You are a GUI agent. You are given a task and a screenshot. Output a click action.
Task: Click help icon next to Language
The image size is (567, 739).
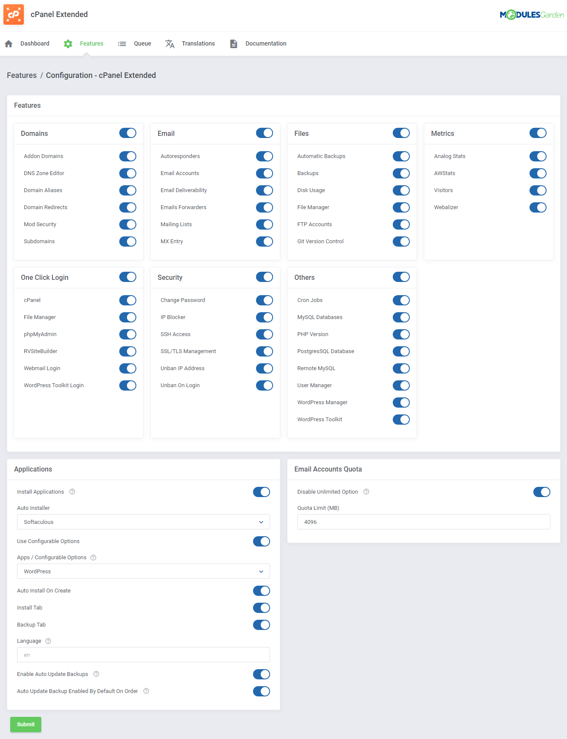48,641
